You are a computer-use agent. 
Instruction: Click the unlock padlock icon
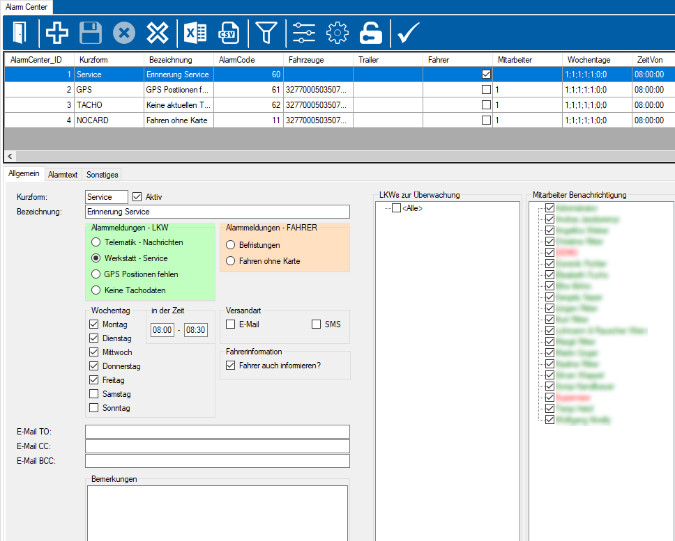tap(370, 32)
